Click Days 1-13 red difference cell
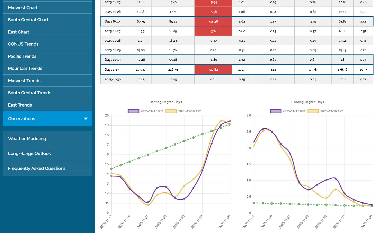The width and height of the screenshot is (379, 233). tap(213, 70)
